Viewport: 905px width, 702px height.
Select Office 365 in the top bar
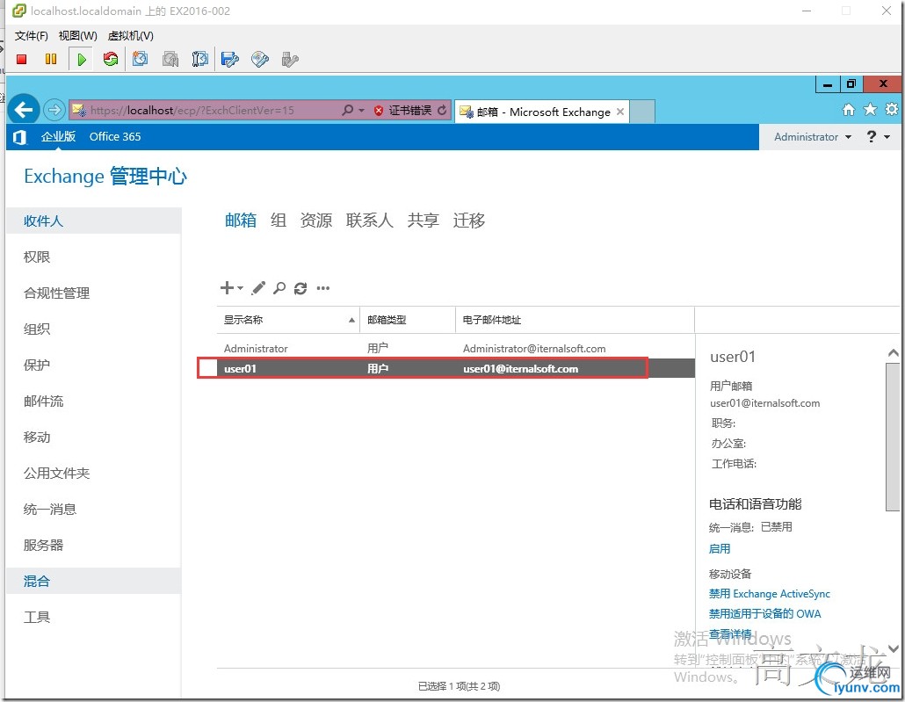115,137
